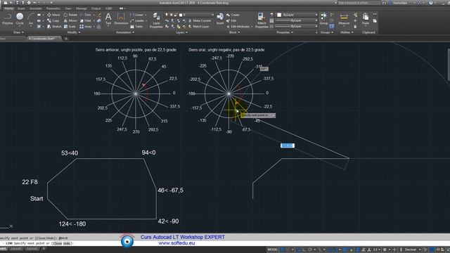Click the search keyword input field

[x=359, y=3]
